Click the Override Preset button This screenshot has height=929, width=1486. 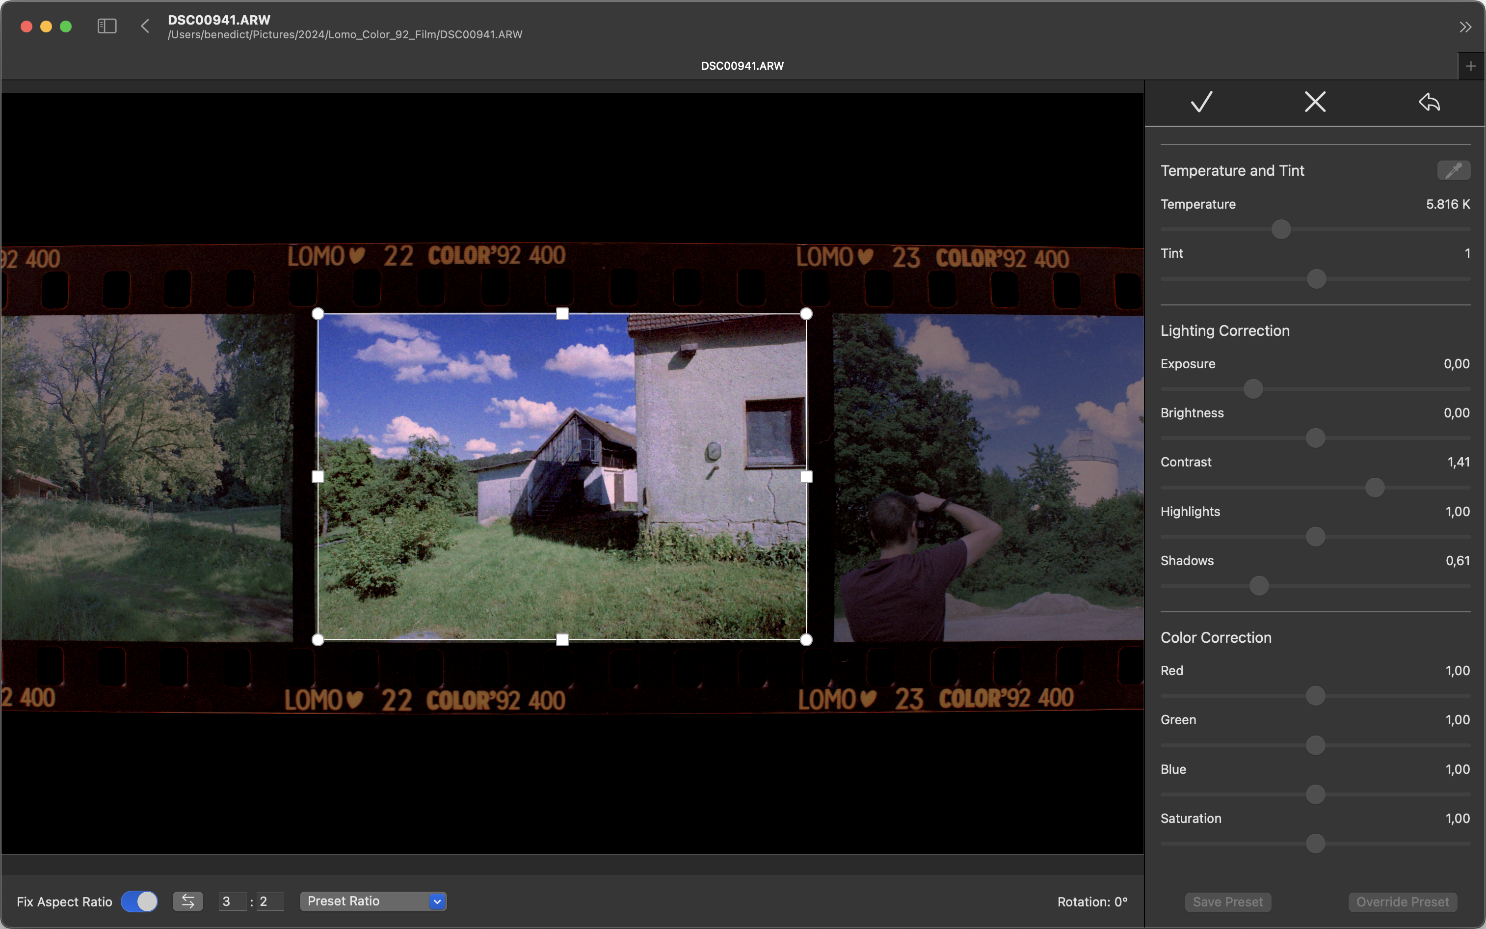point(1403,902)
